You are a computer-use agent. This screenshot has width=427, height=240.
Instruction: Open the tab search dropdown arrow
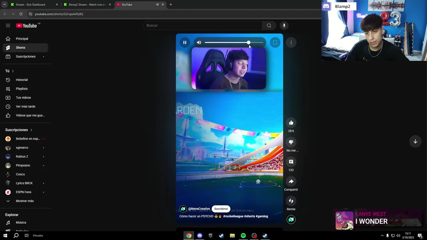[x=4, y=5]
